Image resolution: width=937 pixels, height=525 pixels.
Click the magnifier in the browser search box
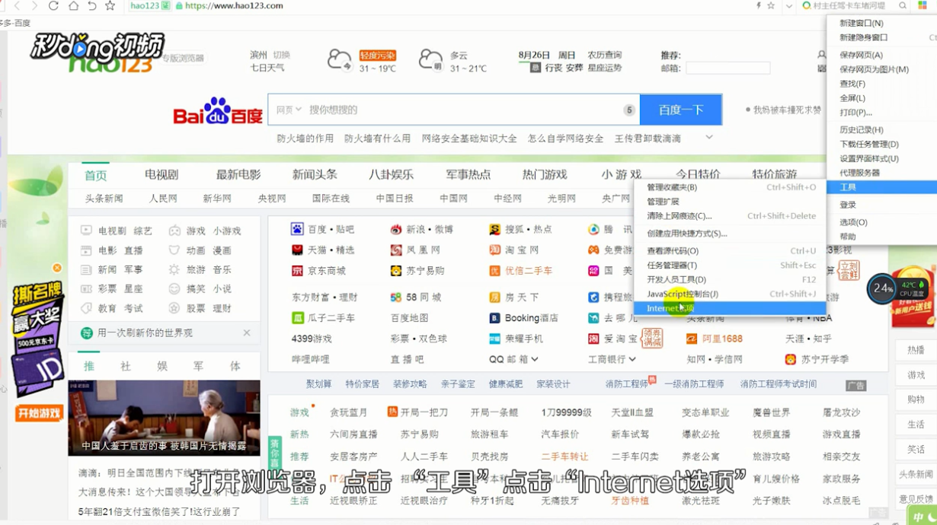[903, 6]
